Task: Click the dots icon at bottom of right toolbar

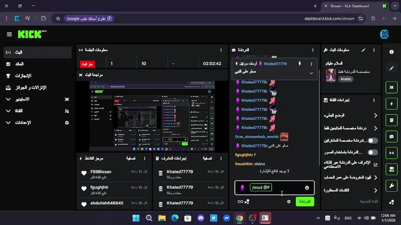Action: coord(391,202)
